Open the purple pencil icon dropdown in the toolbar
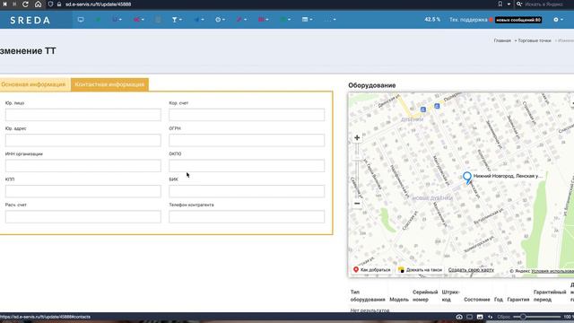The width and height of the screenshot is (574, 323). (241, 20)
